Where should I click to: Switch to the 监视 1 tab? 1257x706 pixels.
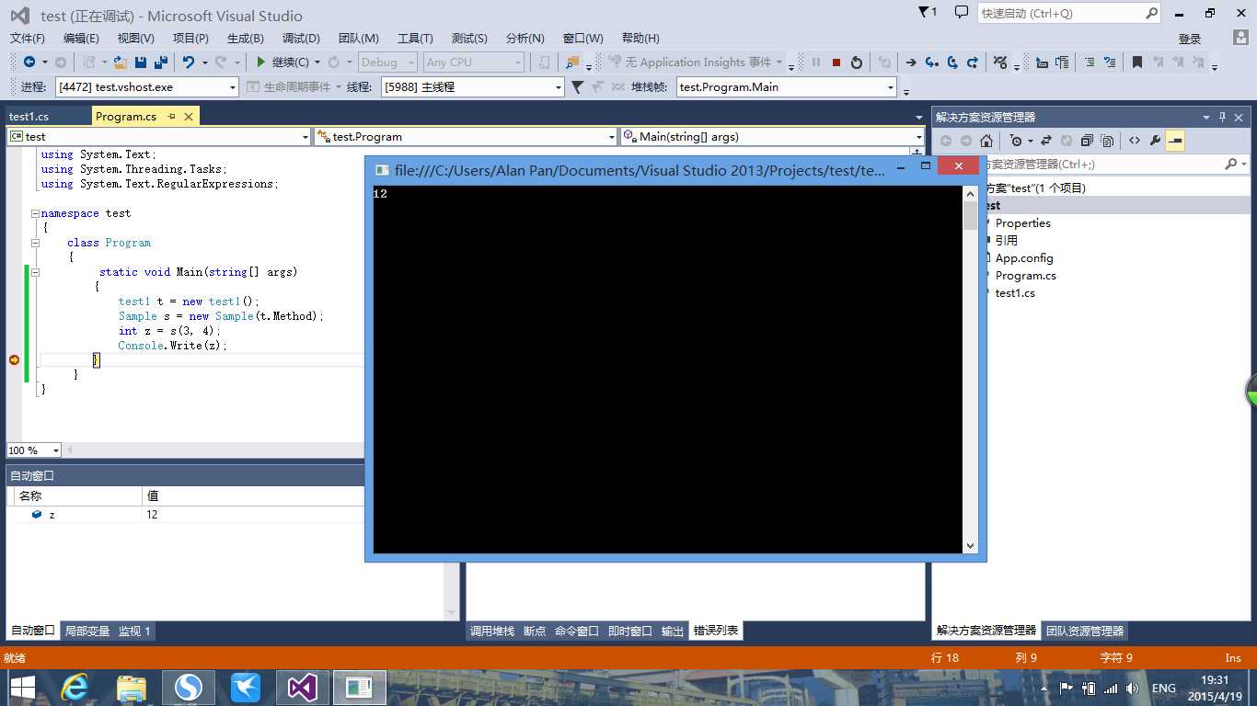pyautogui.click(x=134, y=631)
